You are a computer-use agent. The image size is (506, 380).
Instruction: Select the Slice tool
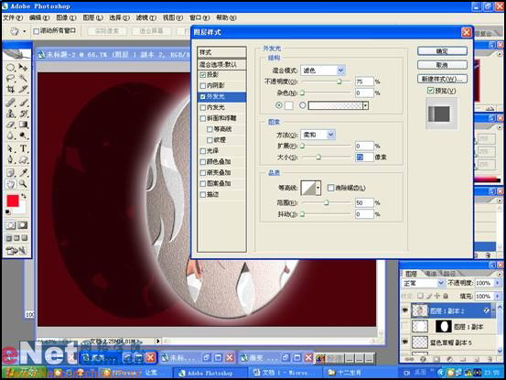pos(23,89)
